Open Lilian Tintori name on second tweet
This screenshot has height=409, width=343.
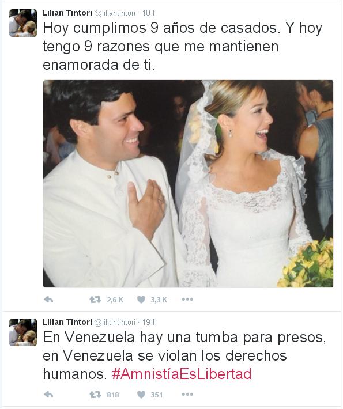(67, 322)
